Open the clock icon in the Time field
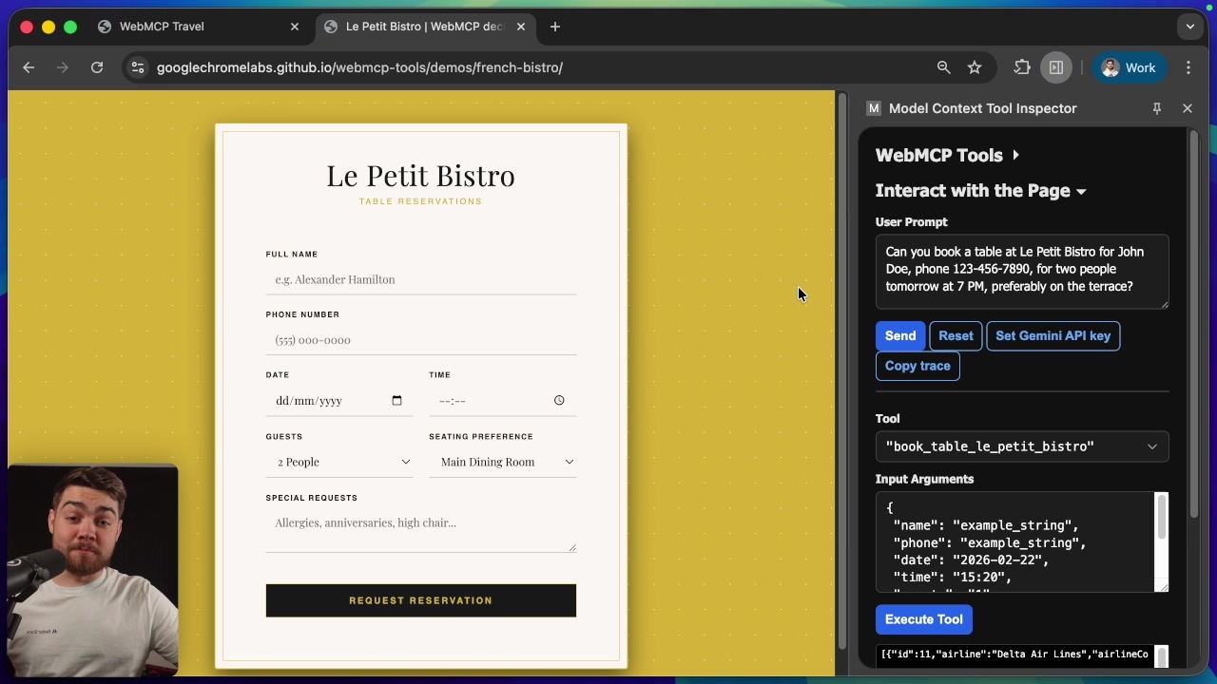 [x=559, y=400]
